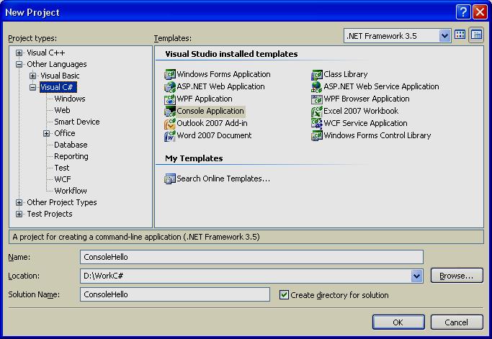Select the Console Application template icon
The height and width of the screenshot is (339, 492).
170,111
